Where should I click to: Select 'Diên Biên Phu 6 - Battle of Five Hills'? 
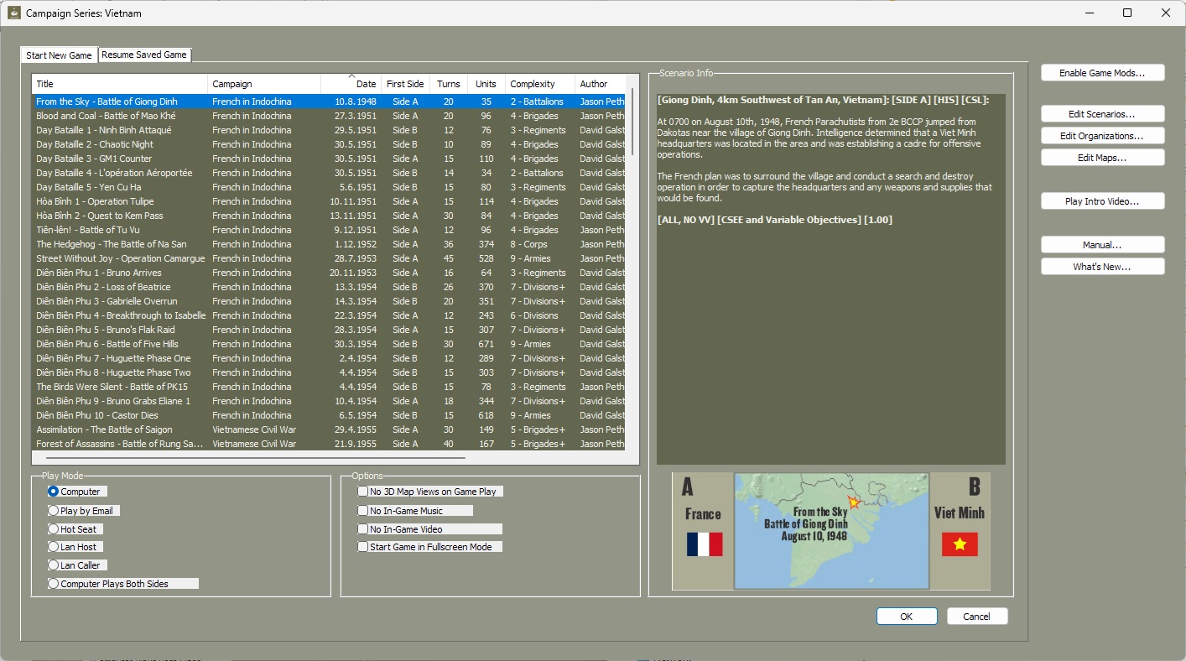(x=329, y=344)
